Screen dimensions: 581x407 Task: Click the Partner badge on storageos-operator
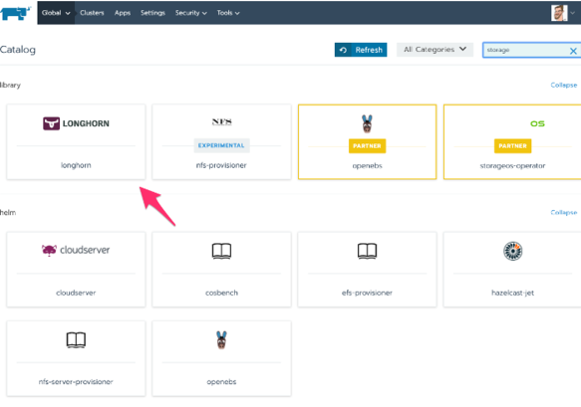click(512, 145)
